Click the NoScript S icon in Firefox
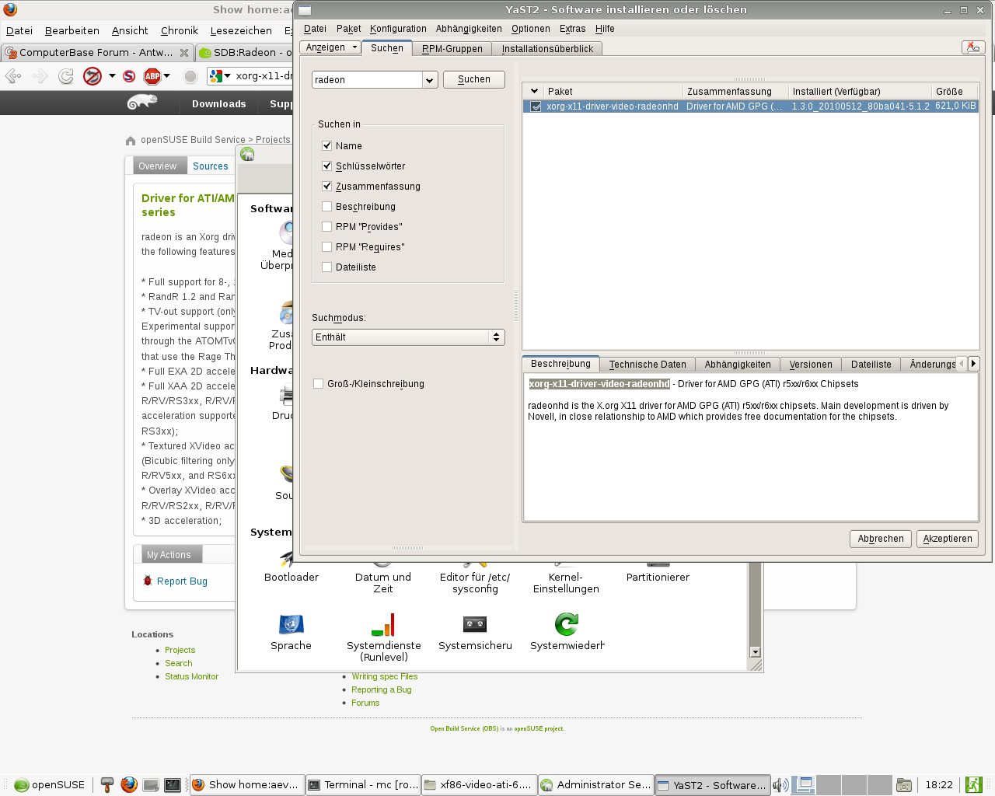This screenshot has width=995, height=796. tap(129, 76)
